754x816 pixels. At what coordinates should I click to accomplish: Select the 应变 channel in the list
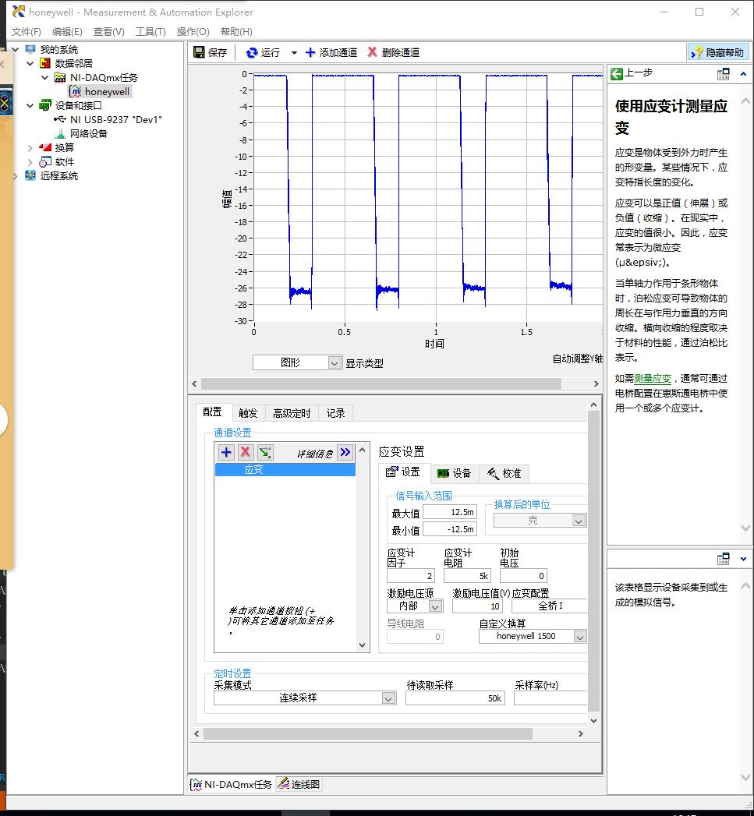click(285, 469)
